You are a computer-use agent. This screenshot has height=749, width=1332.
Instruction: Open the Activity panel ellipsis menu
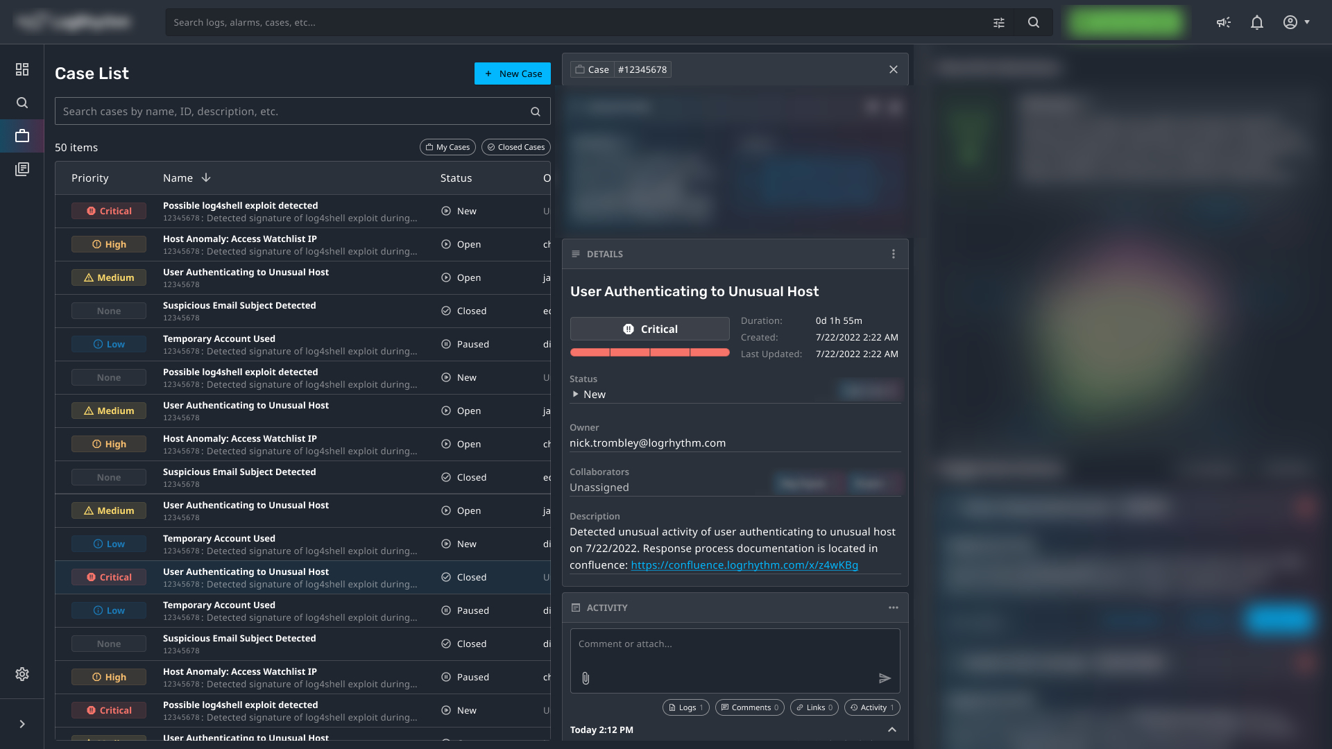894,608
